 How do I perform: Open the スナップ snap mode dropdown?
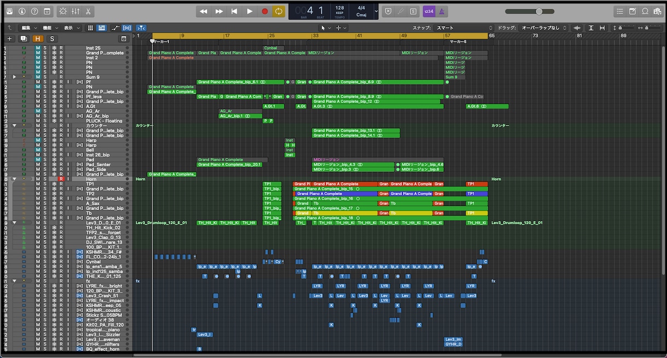464,28
